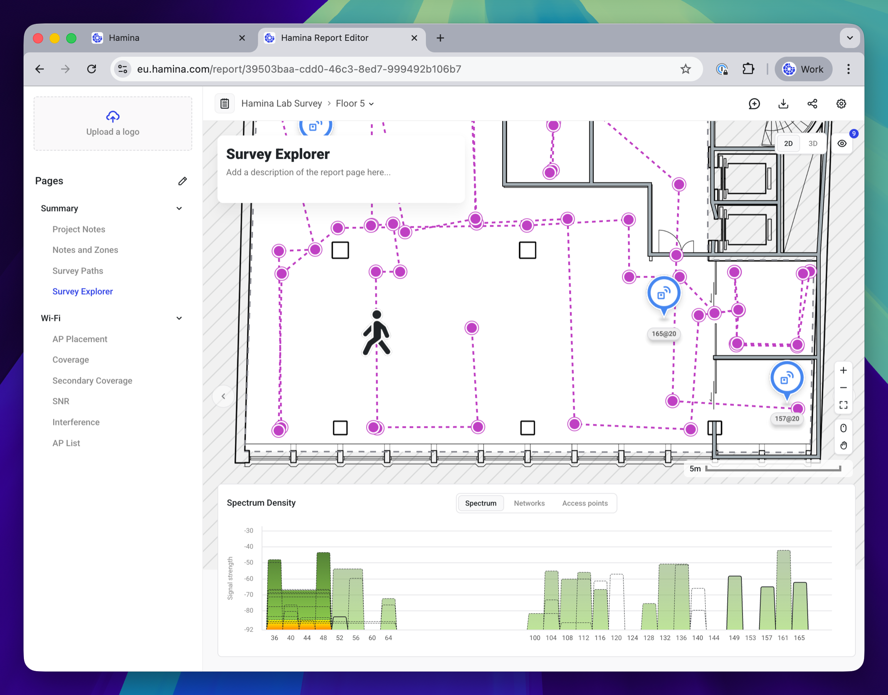Switch map view to 3D

812,143
